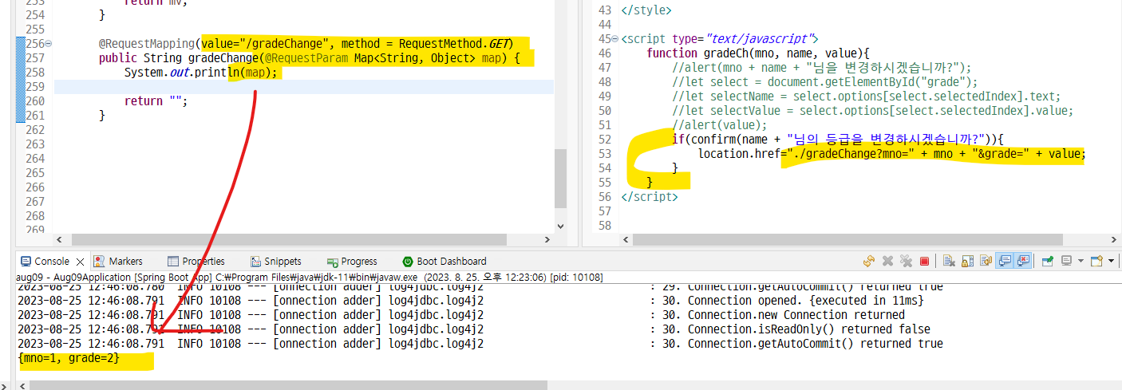Open the Markers tab
The image size is (1122, 390).
[x=118, y=261]
